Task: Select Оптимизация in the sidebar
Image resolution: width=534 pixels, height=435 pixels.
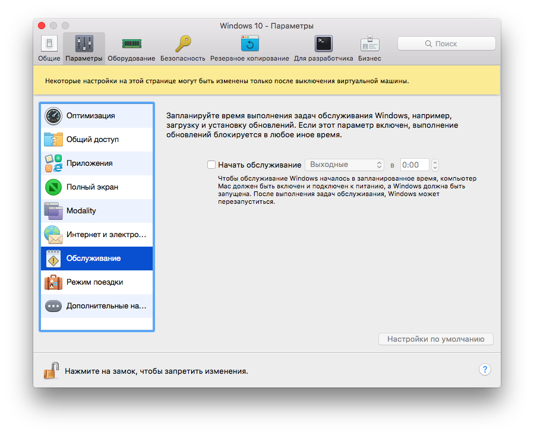Action: [x=97, y=116]
